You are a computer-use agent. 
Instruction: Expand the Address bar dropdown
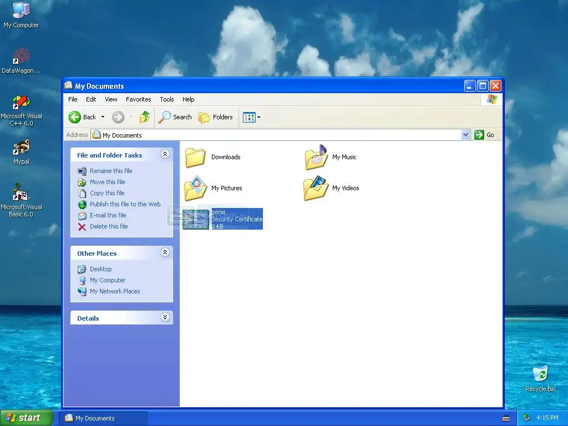466,135
